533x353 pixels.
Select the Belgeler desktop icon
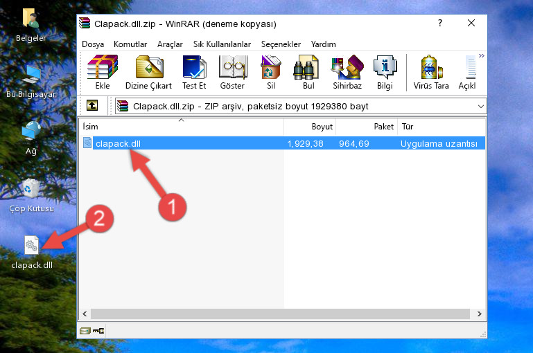[x=30, y=26]
